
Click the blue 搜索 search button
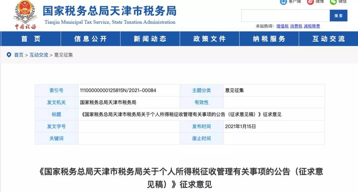338,16
